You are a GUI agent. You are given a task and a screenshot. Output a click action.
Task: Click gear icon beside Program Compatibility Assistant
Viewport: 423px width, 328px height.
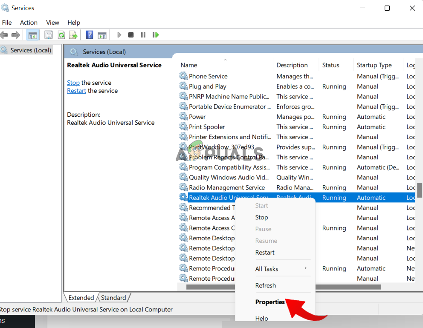184,167
